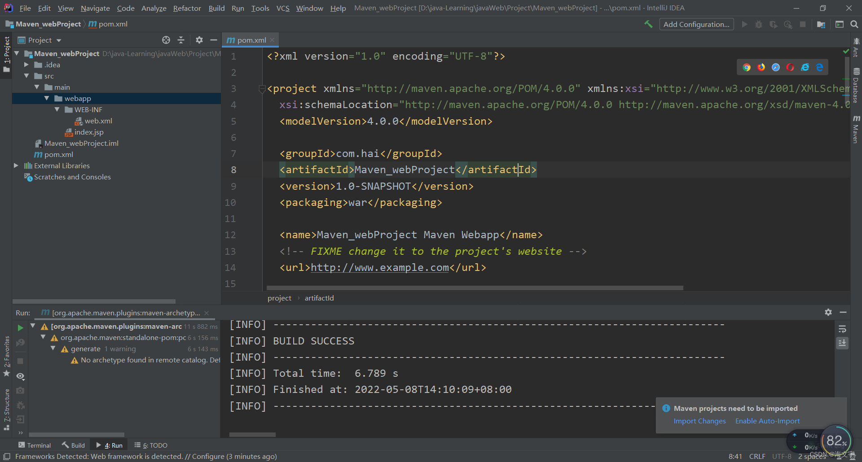Click the locate target icon in Project panel
862x462 pixels.
166,40
